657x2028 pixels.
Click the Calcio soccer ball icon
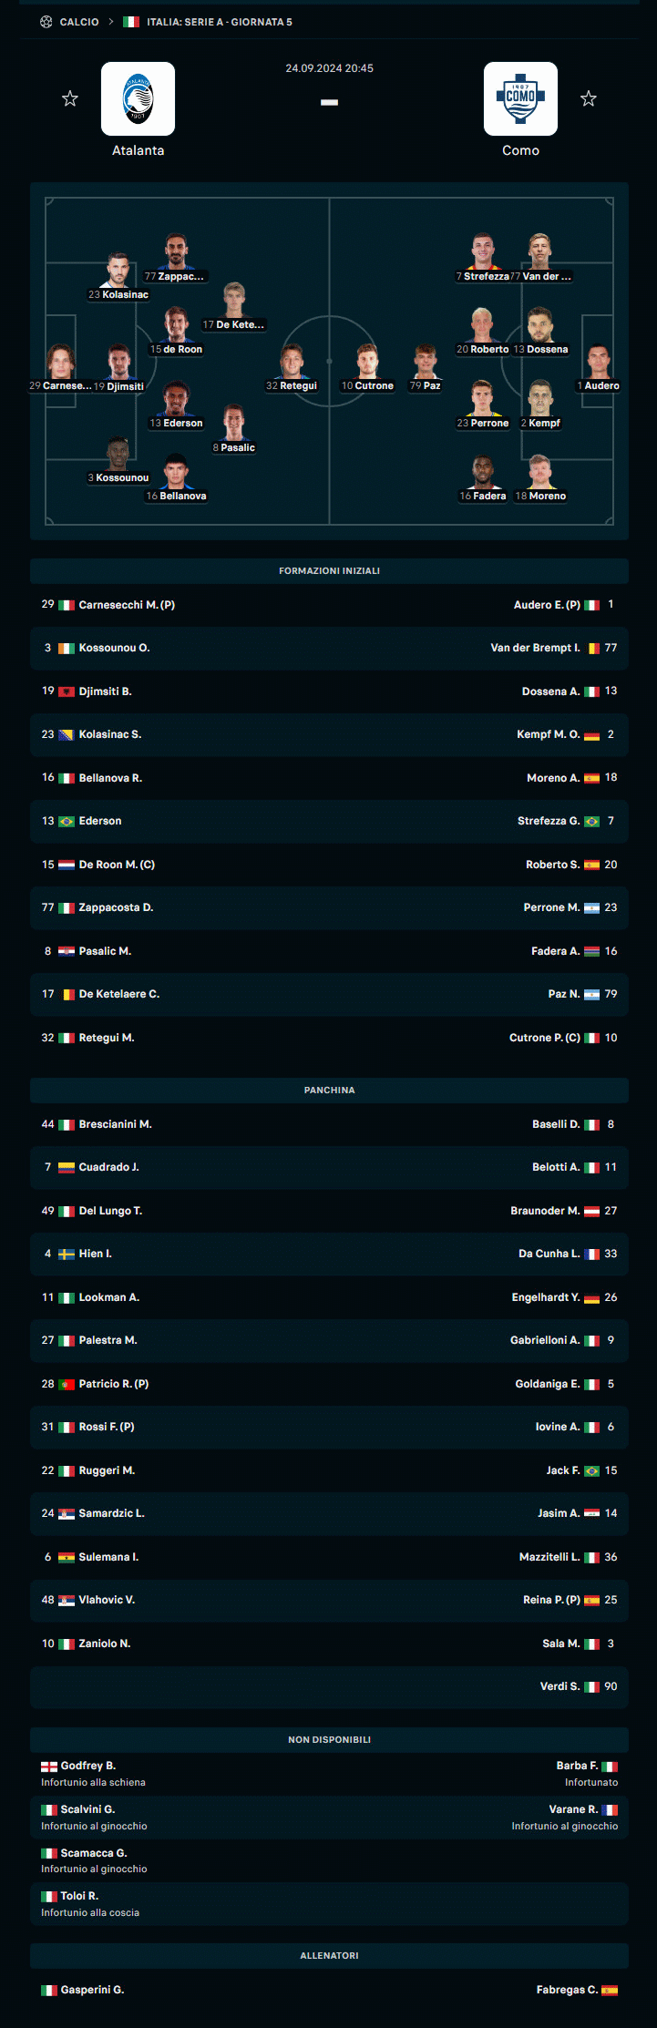[46, 22]
